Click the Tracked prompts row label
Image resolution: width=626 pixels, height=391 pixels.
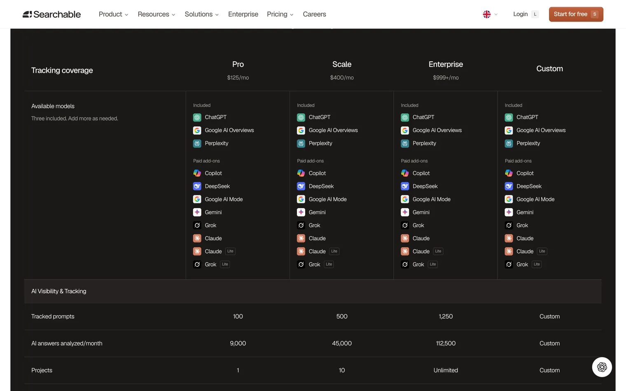pos(53,317)
